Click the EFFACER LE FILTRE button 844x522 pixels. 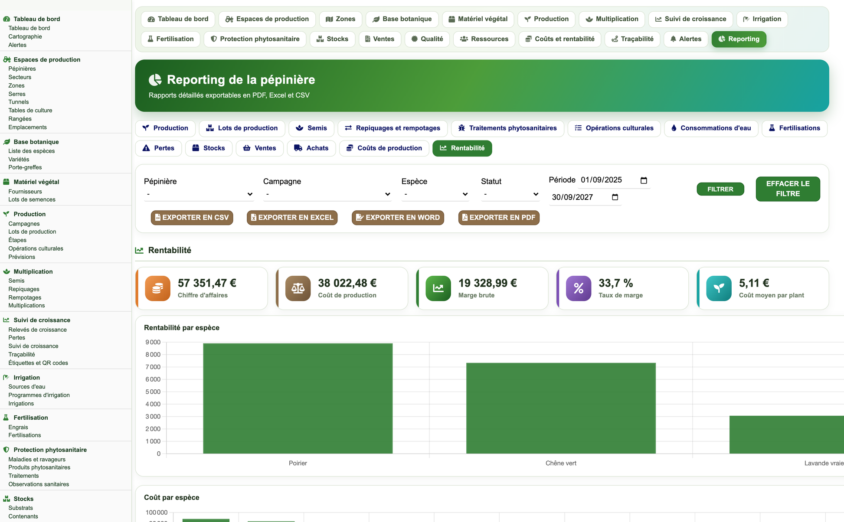788,189
